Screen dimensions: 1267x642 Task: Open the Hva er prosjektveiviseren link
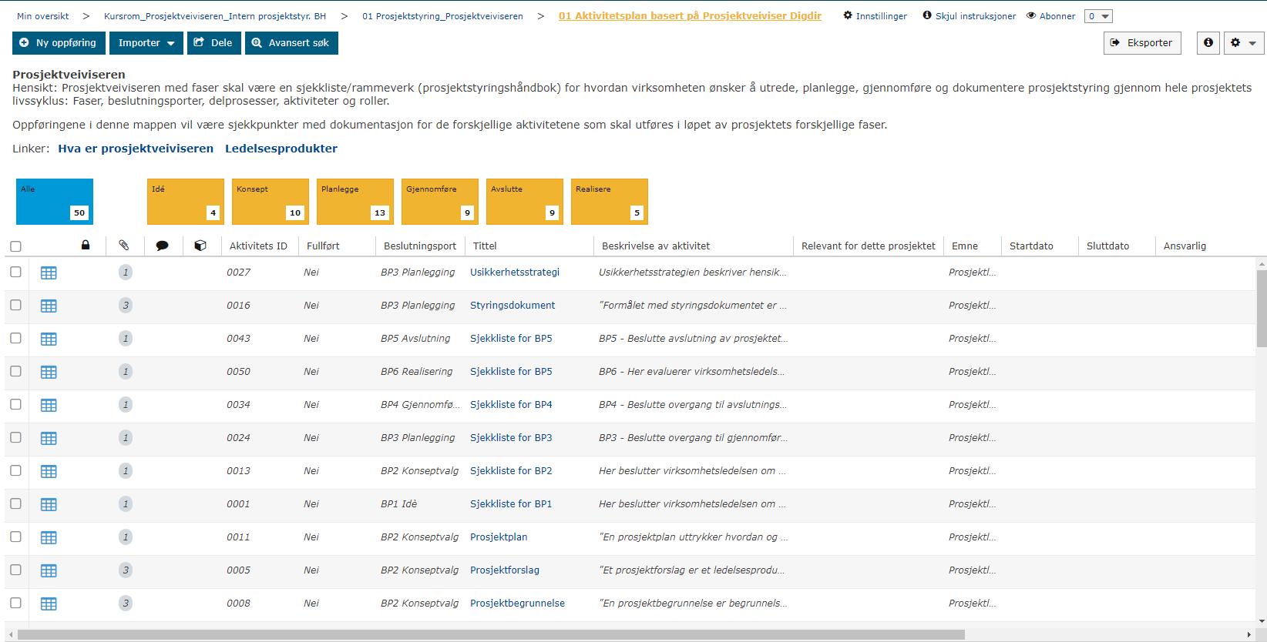pos(136,149)
